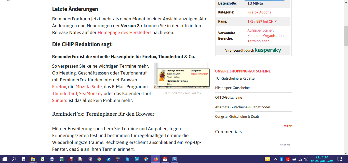Screen dimensions: 348x163
Task: Open Word from the taskbar
Action: point(52,159)
